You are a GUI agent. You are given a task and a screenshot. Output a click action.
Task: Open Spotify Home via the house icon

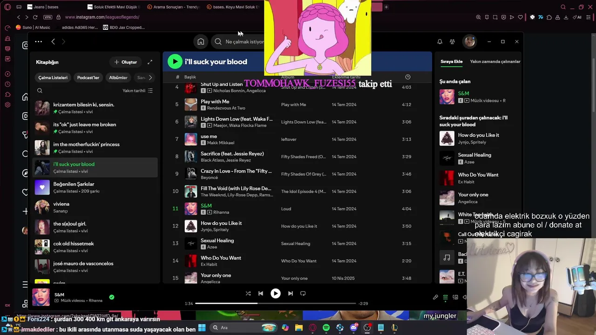click(x=201, y=41)
